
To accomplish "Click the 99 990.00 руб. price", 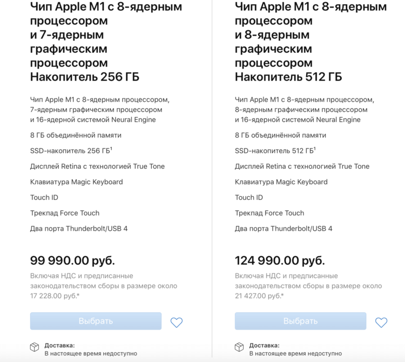I will click(x=72, y=260).
